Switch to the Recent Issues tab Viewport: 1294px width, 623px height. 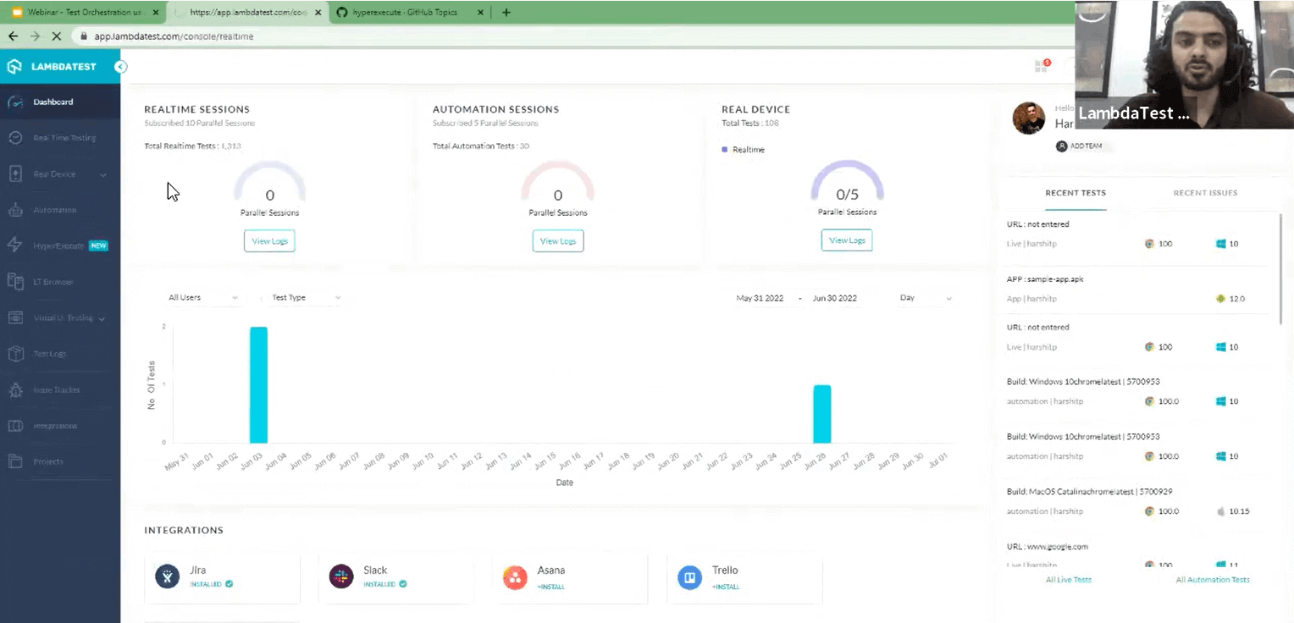pos(1205,192)
